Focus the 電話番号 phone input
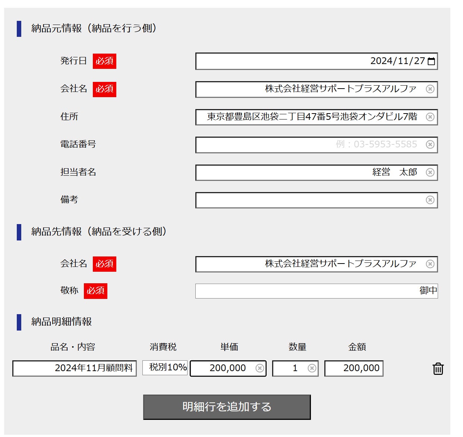 [x=316, y=144]
